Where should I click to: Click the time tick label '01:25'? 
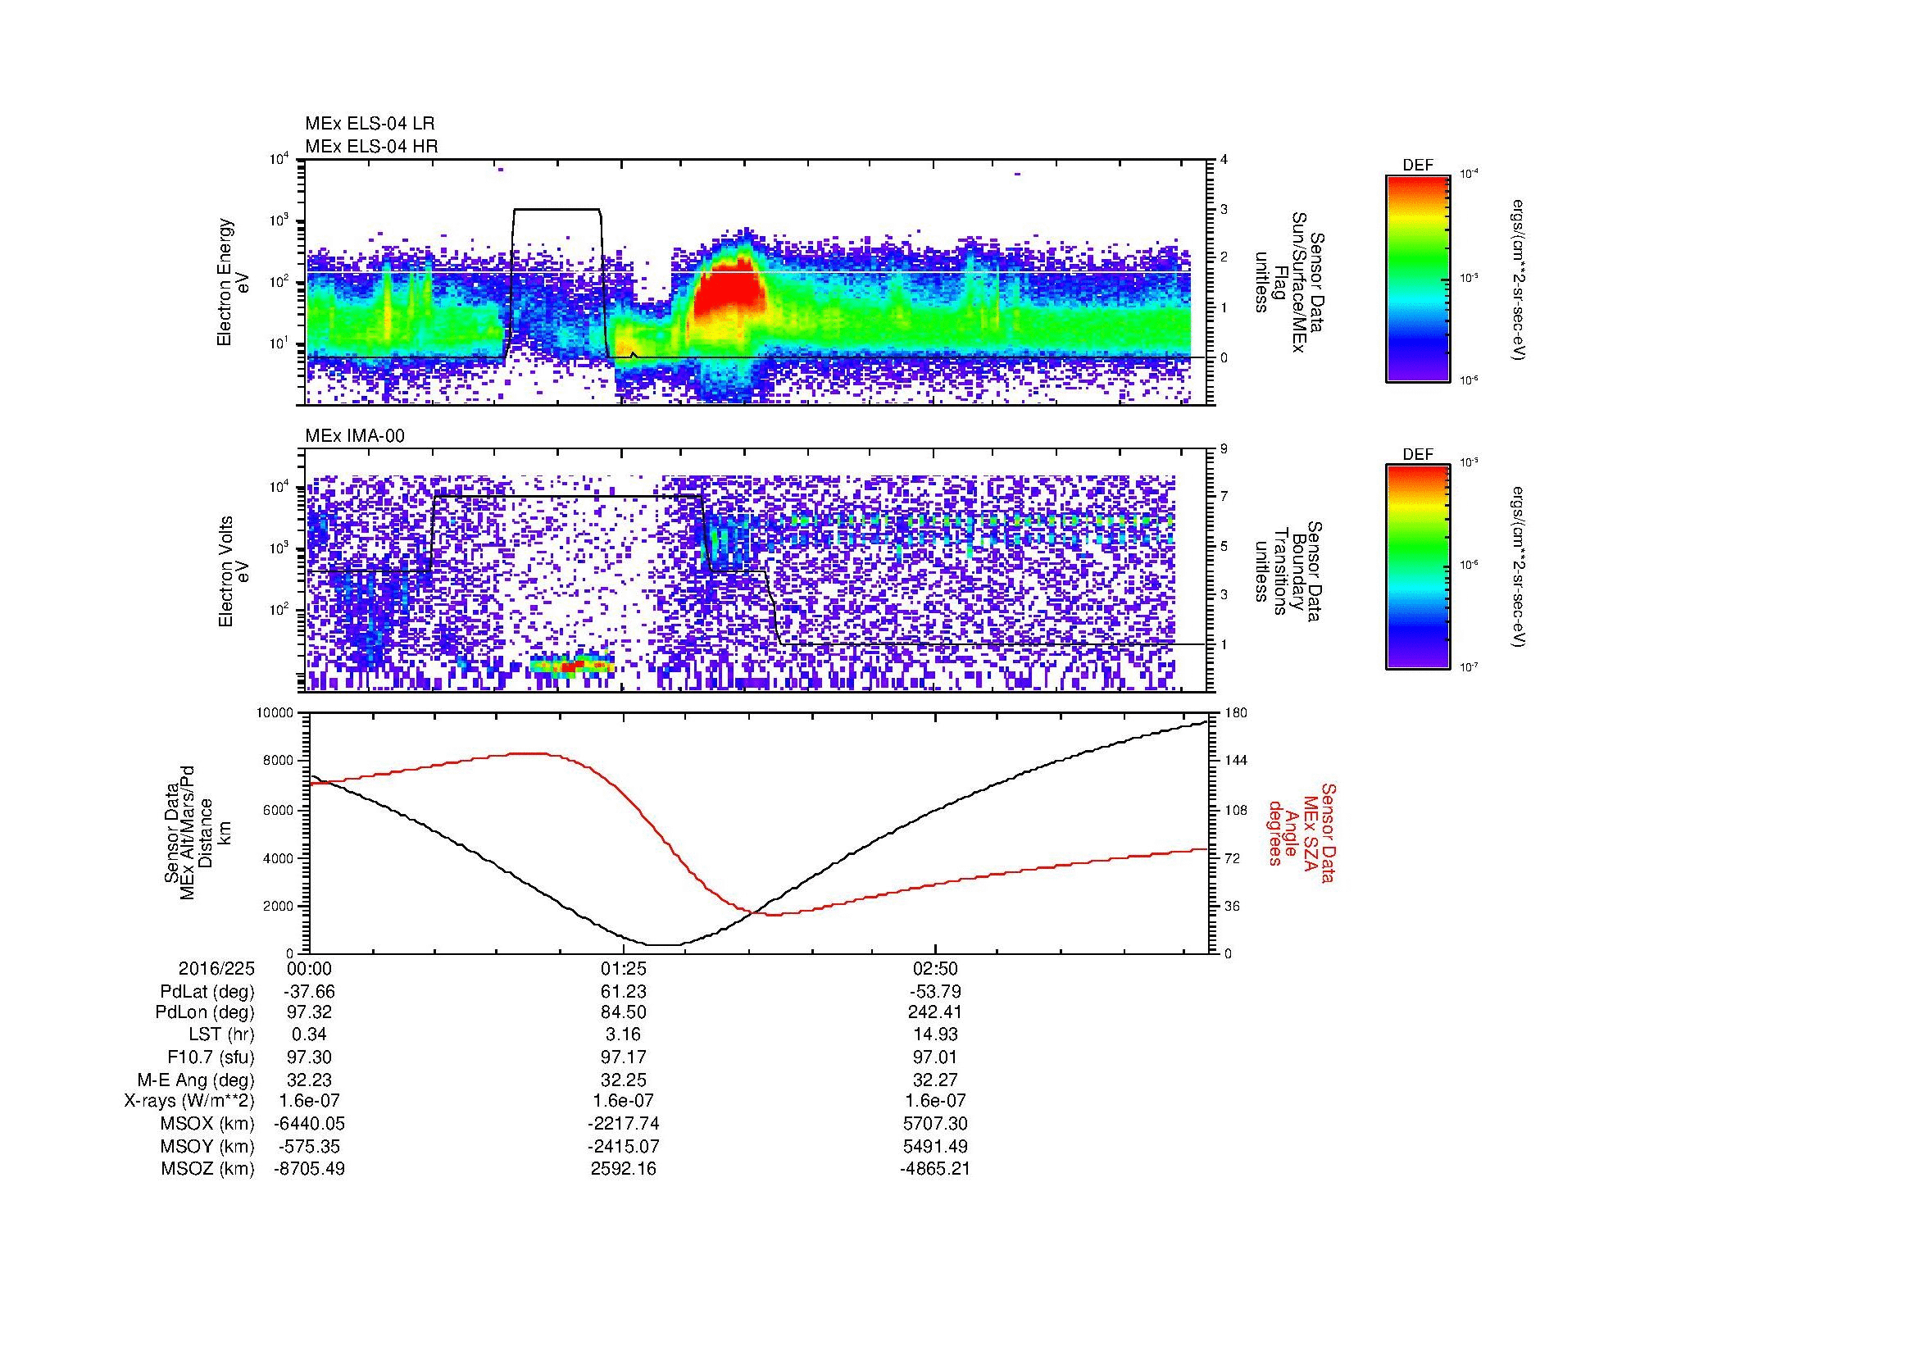tap(623, 969)
